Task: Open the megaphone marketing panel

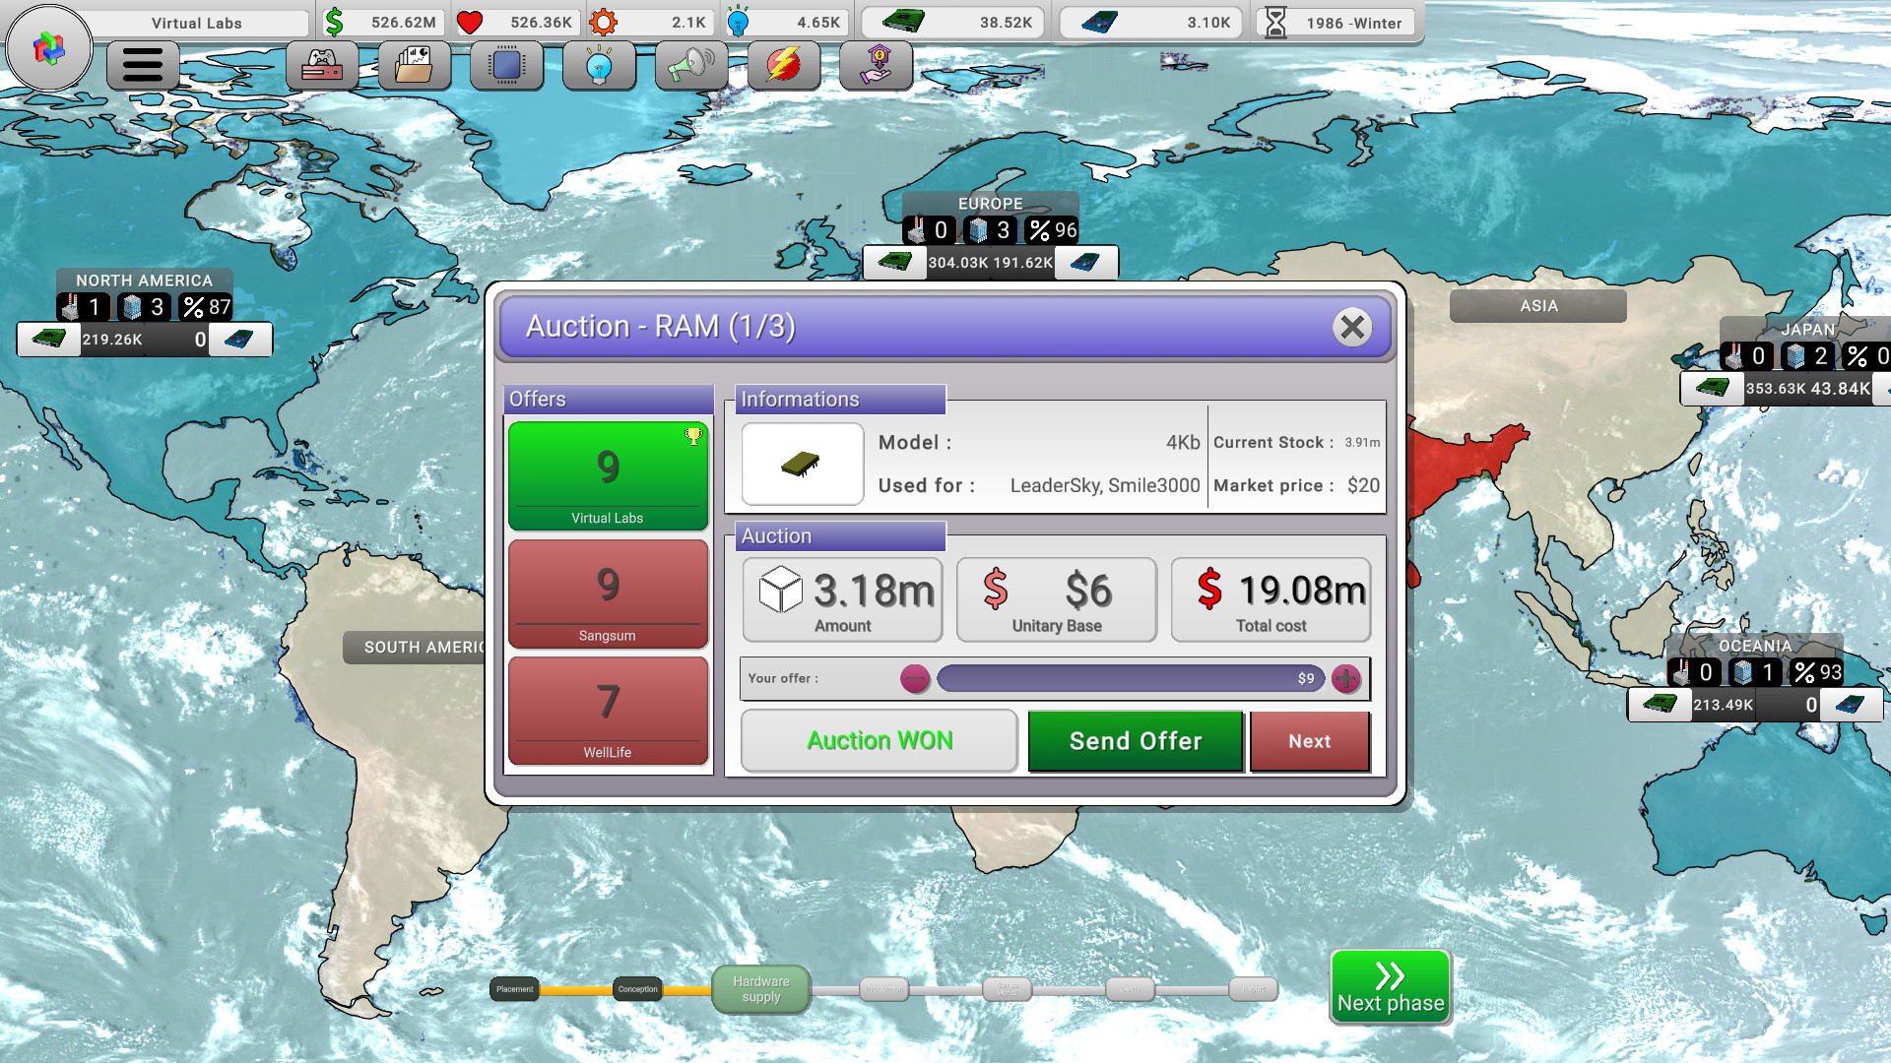Action: pos(690,66)
